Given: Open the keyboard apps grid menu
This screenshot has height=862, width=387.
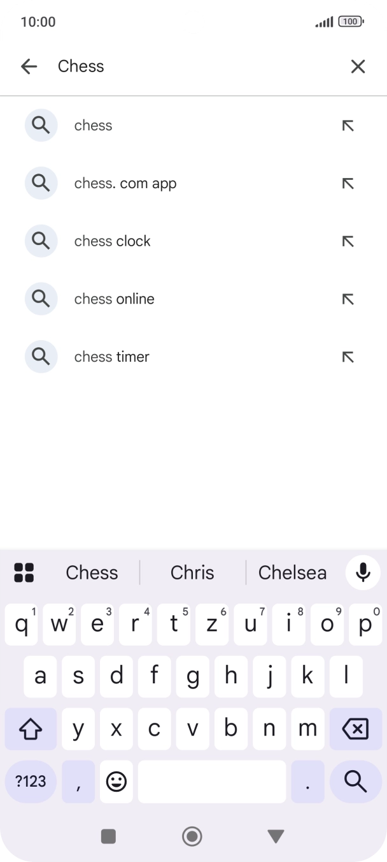Looking at the screenshot, I should tap(24, 572).
